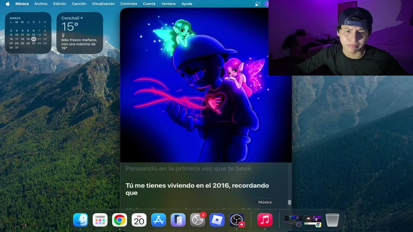
Task: Open minimized OBS window thumbnail in Dock
Action: coord(293,220)
